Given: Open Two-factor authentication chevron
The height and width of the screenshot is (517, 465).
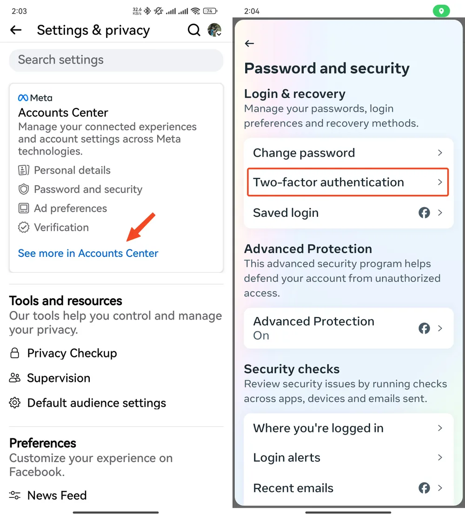Looking at the screenshot, I should [x=440, y=182].
